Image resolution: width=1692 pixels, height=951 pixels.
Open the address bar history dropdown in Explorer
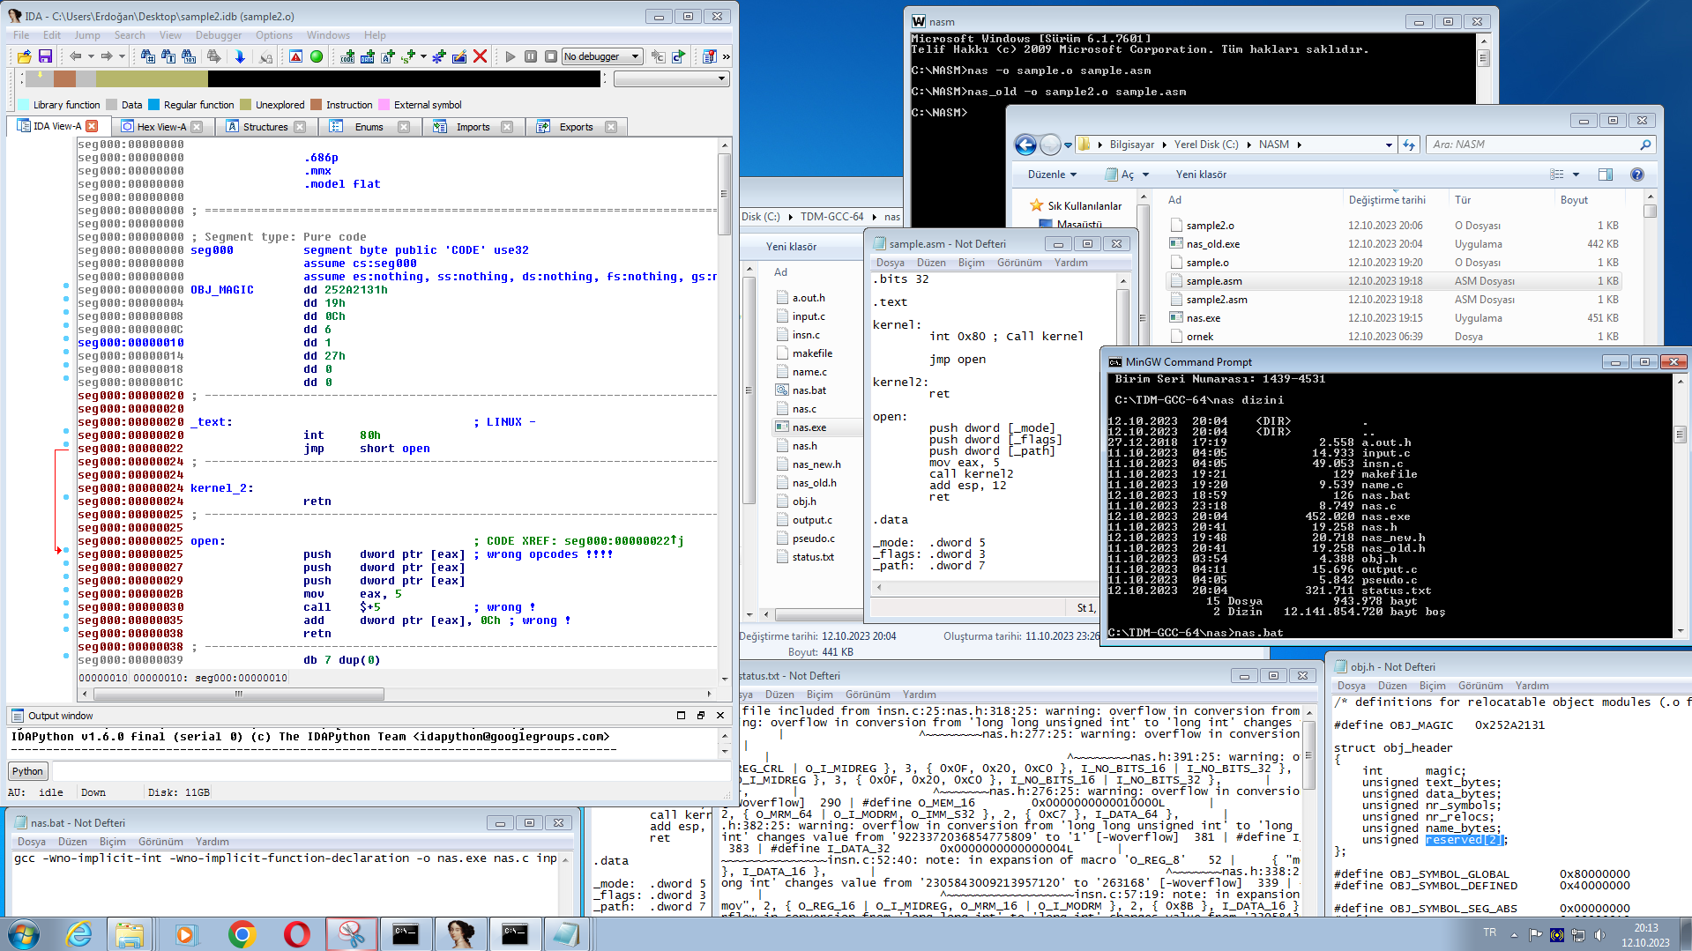point(1389,145)
